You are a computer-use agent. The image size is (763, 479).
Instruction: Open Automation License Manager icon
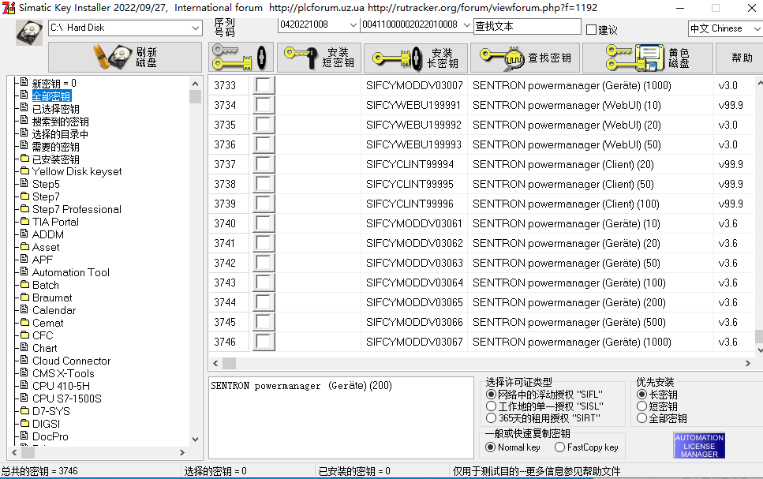(x=699, y=445)
